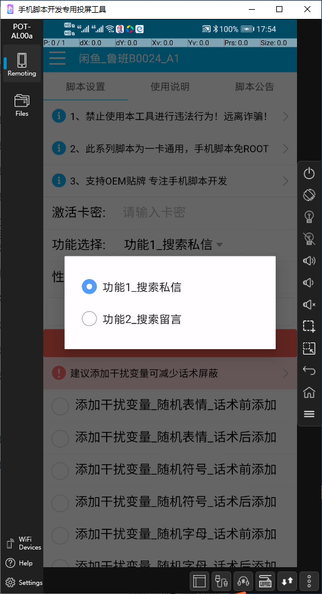Expand the 禁止使用本工具 notice chevron
Screen dimensions: 322x594
[285, 117]
